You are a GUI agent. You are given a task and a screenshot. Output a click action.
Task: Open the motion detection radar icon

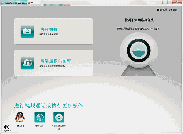pyautogui.click(x=40, y=117)
